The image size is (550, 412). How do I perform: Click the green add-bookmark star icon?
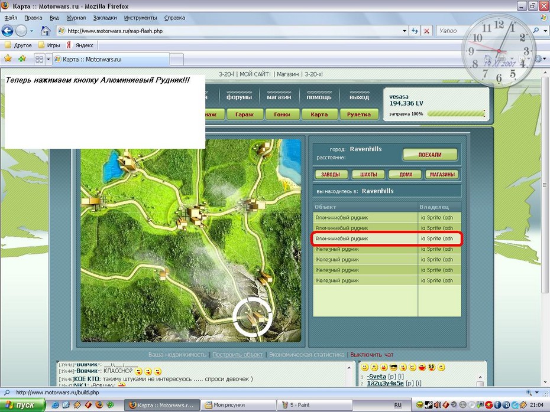click(22, 59)
